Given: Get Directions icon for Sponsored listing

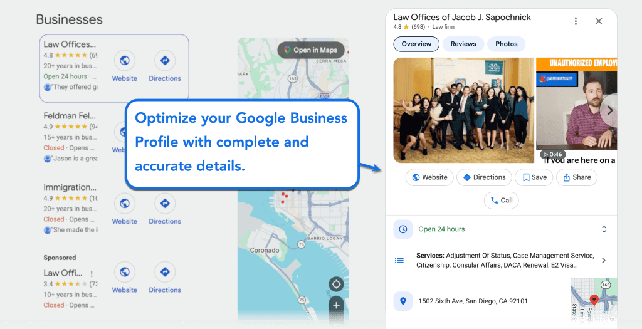Looking at the screenshot, I should coord(165,272).
